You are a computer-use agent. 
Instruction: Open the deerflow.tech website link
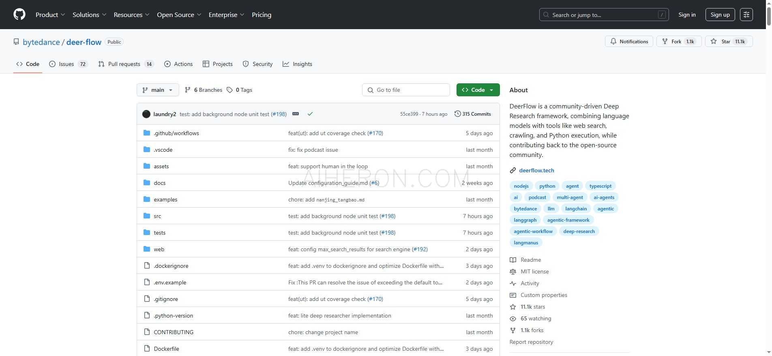click(536, 170)
